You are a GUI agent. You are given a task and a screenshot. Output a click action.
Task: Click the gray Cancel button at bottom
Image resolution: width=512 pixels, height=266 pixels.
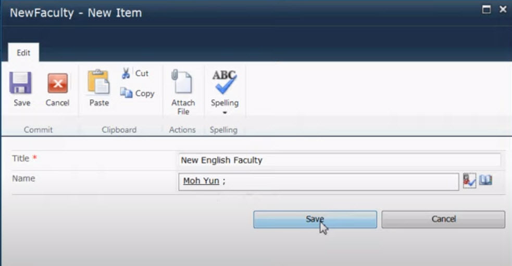click(443, 219)
